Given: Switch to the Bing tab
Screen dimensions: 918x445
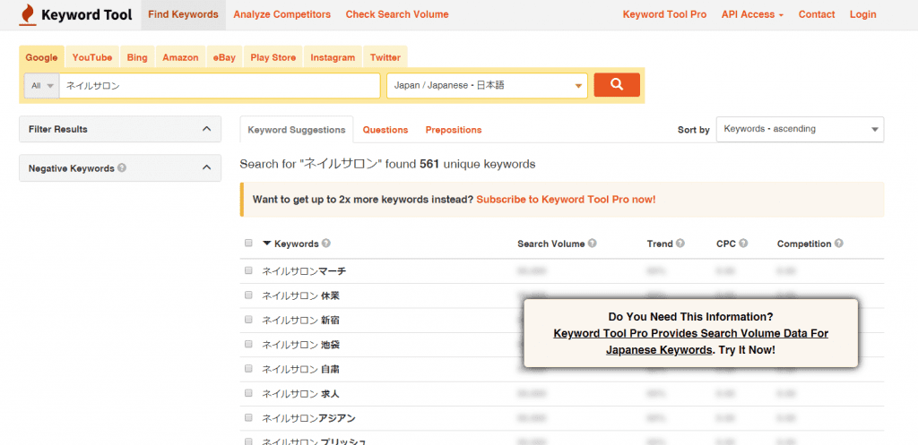Looking at the screenshot, I should pyautogui.click(x=137, y=57).
